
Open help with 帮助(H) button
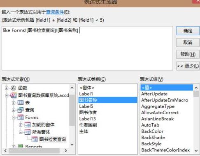[x=188, y=54]
